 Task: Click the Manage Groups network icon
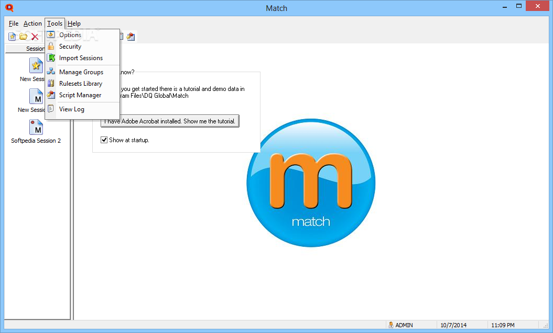point(51,72)
